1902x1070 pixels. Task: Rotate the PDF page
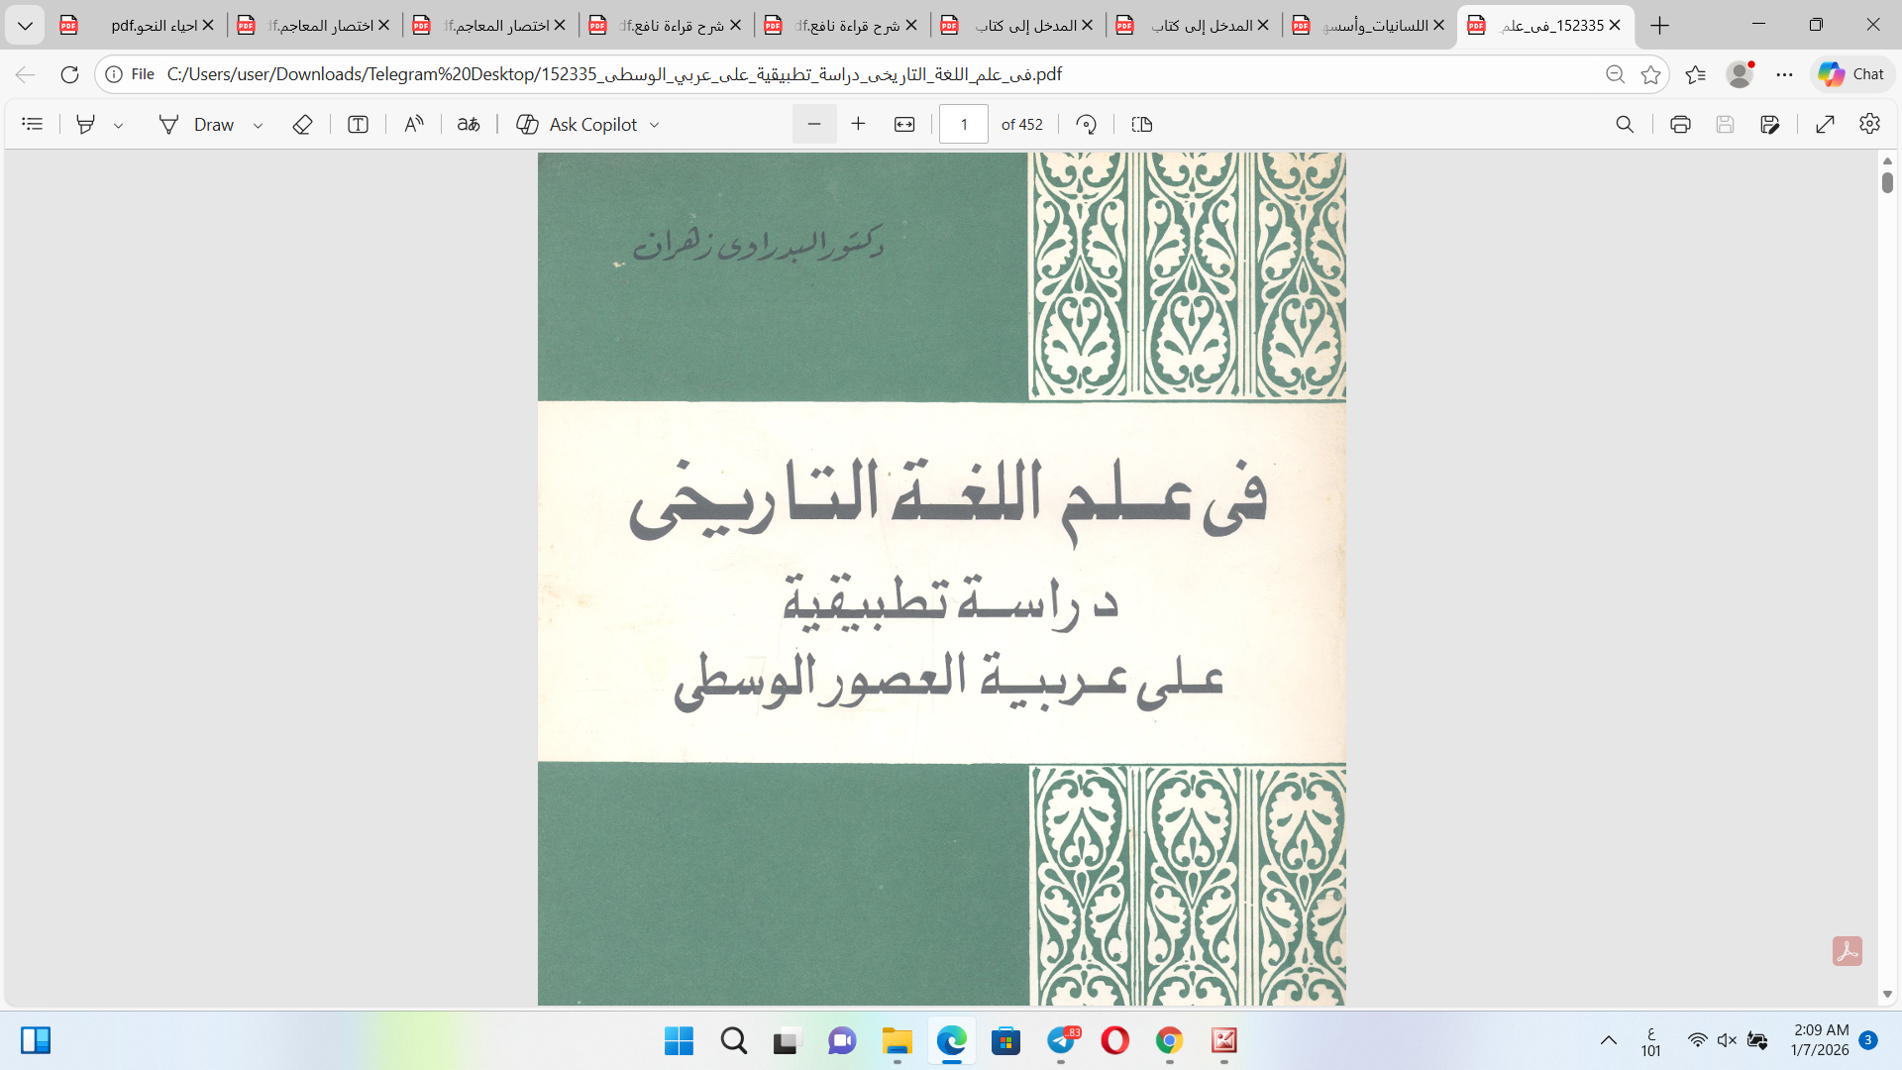[x=1087, y=124]
